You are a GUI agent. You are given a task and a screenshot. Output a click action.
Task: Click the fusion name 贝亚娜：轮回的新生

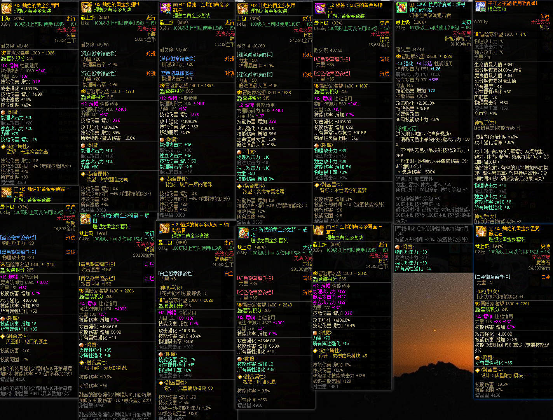[27, 342]
